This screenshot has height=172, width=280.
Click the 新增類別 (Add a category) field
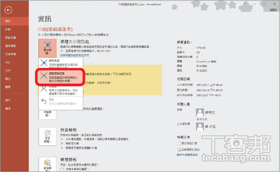202,71
